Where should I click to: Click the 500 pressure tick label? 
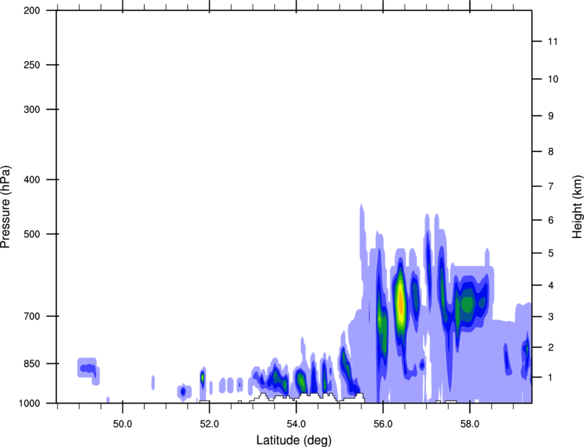click(x=32, y=234)
